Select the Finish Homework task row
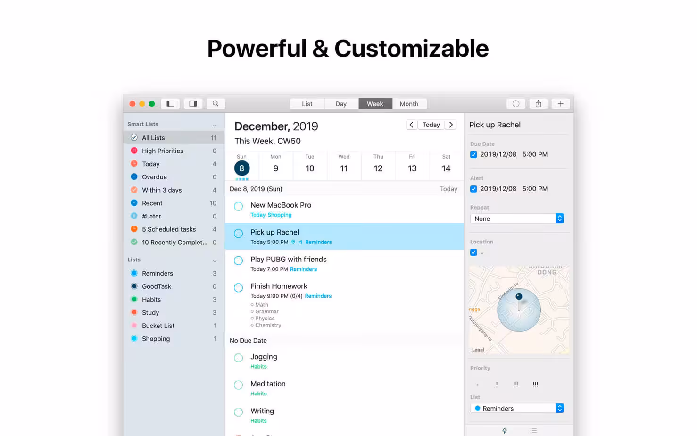 344,305
